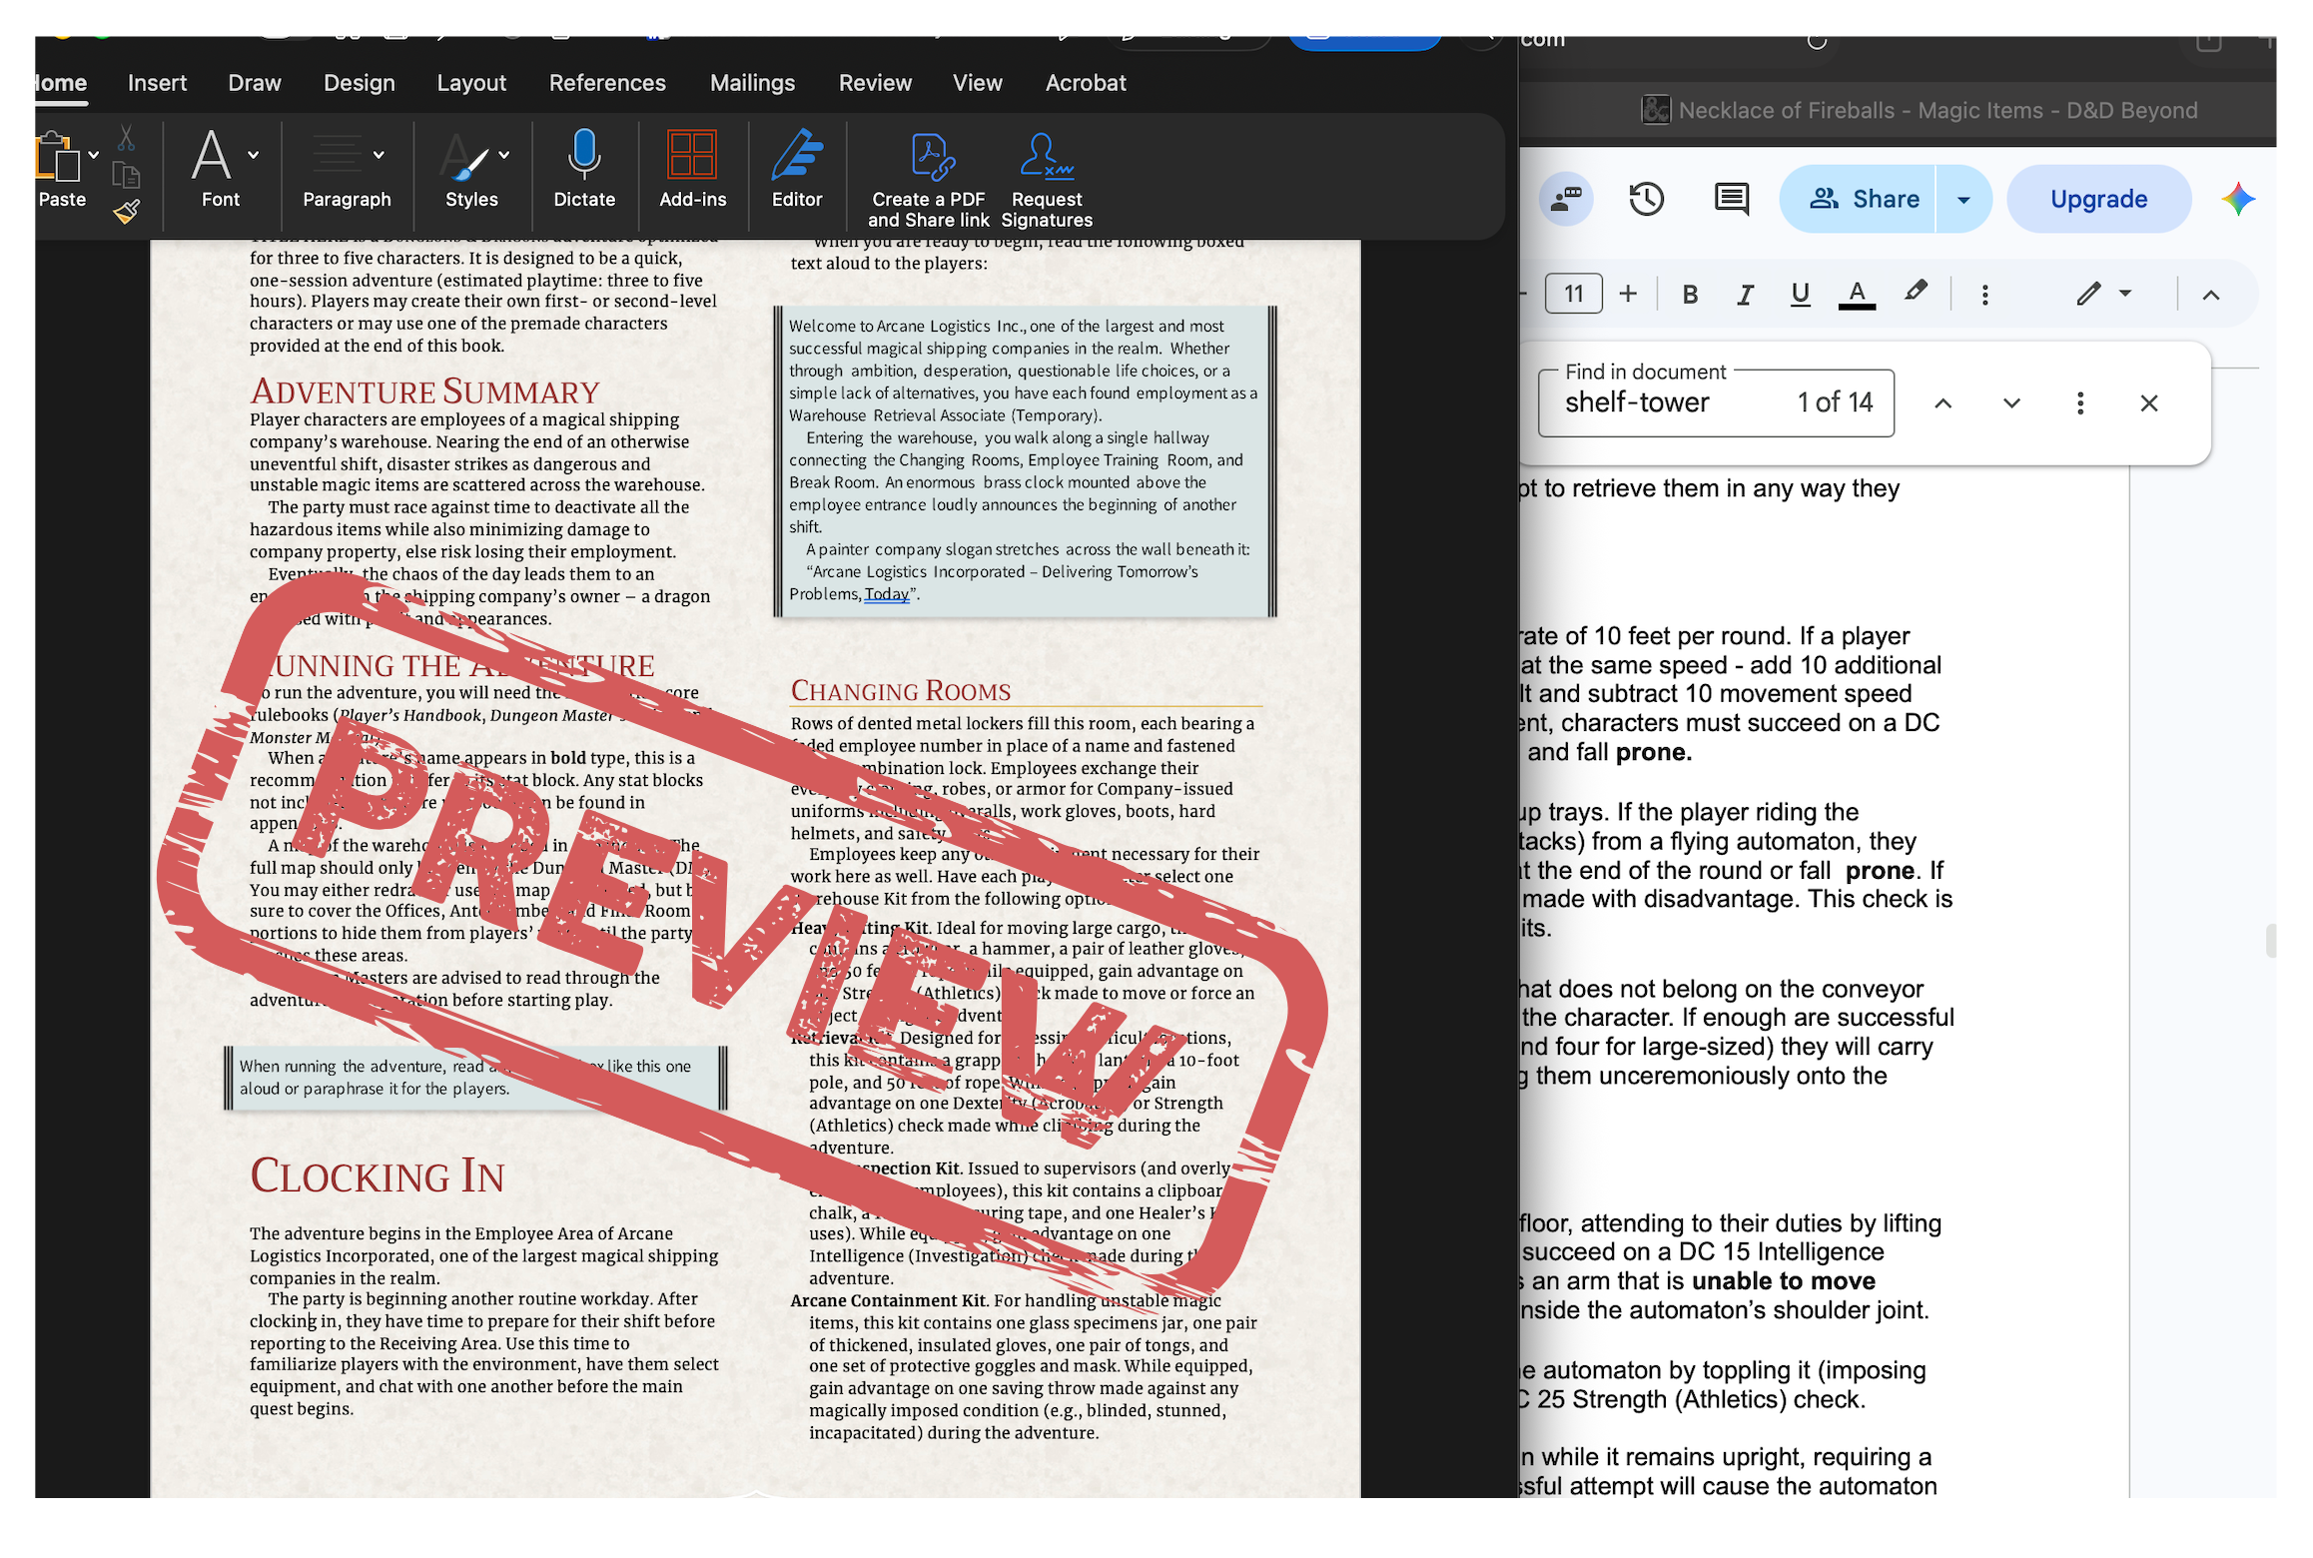Click the Cut scissors icon in Word
Viewport: 2313px width, 1558px height.
[x=126, y=138]
